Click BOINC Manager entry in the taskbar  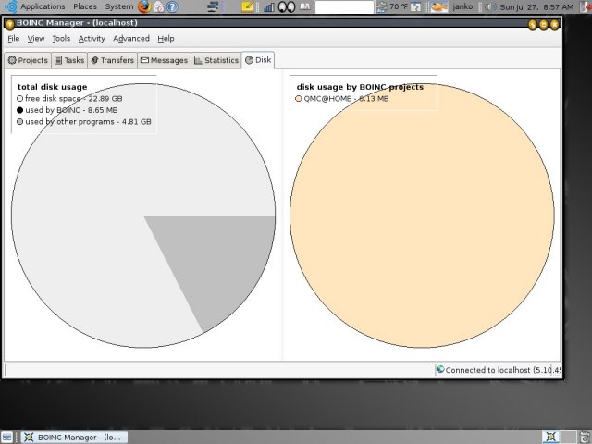pos(74,438)
